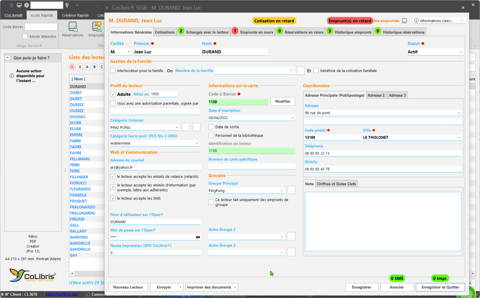Image resolution: width=480 pixels, height=298 pixels.
Task: Click the Téléphone input field
Action: (382, 153)
